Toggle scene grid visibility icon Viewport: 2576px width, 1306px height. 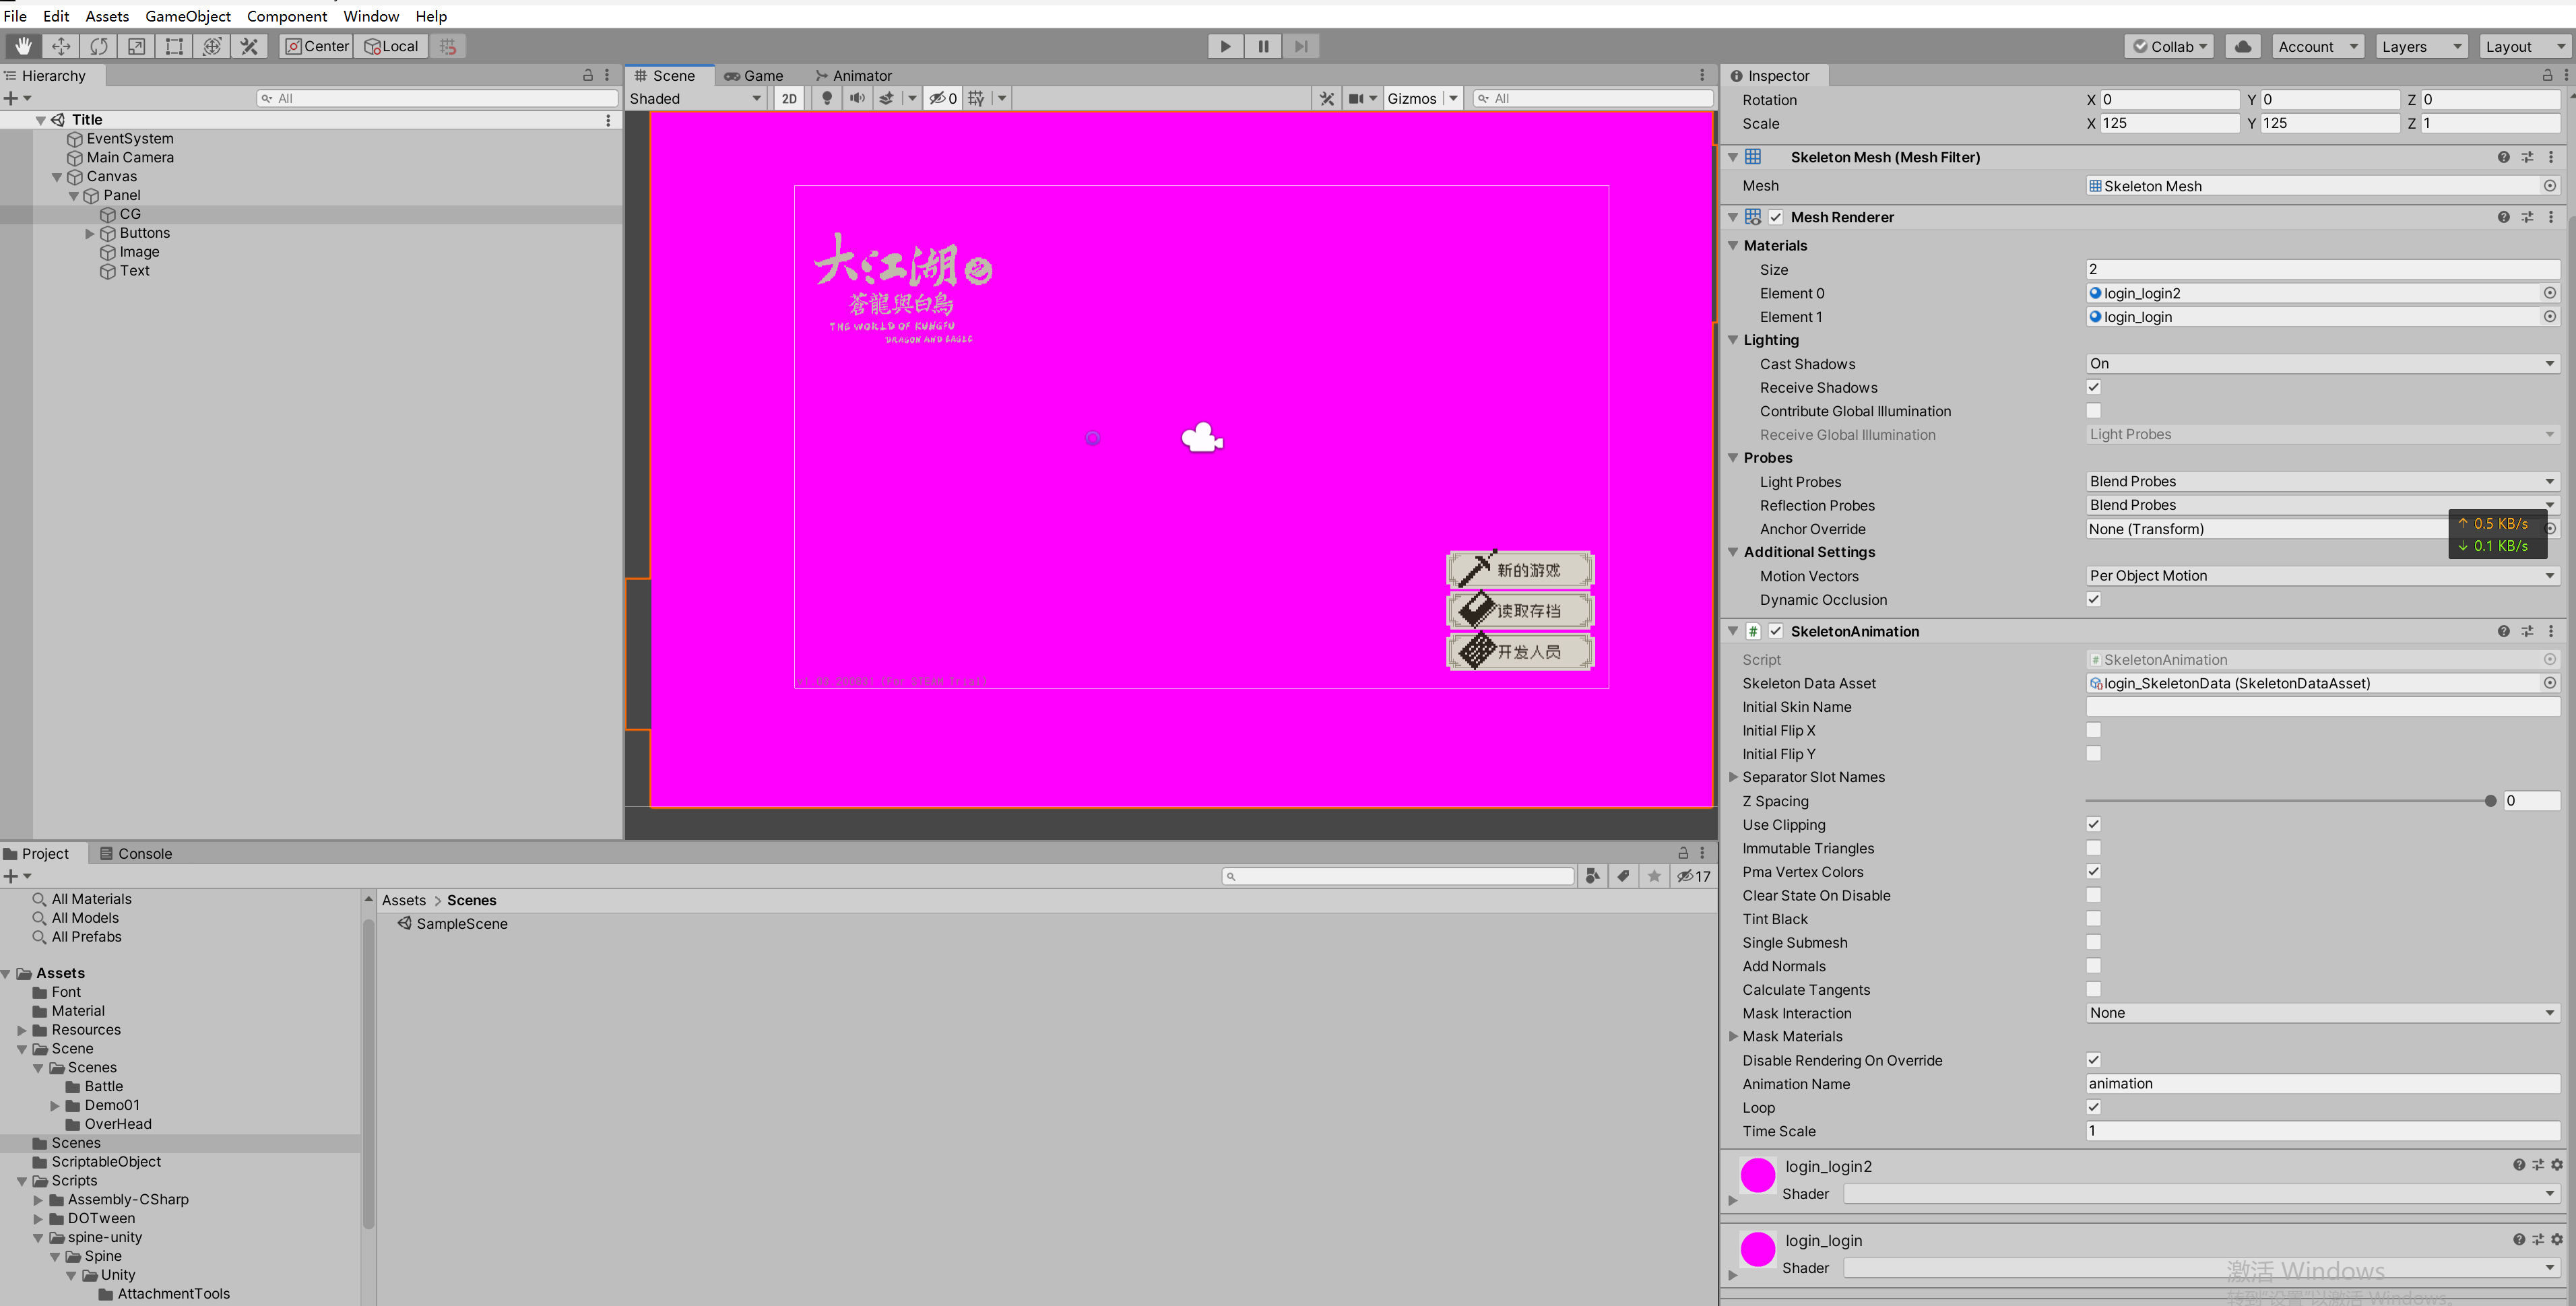[x=976, y=98]
